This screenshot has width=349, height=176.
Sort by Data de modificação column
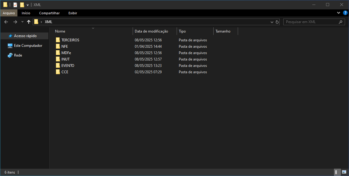[x=151, y=31]
